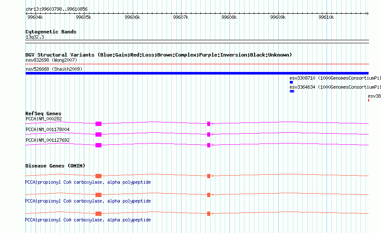This screenshot has width=381, height=233.
Task: Click the small magenta exon of NM_001178004
Action: click(x=209, y=134)
